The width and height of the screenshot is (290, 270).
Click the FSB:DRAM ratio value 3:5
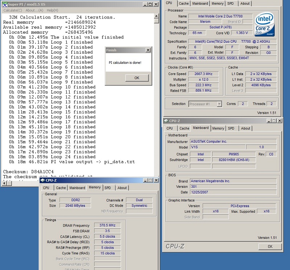pos(107,231)
